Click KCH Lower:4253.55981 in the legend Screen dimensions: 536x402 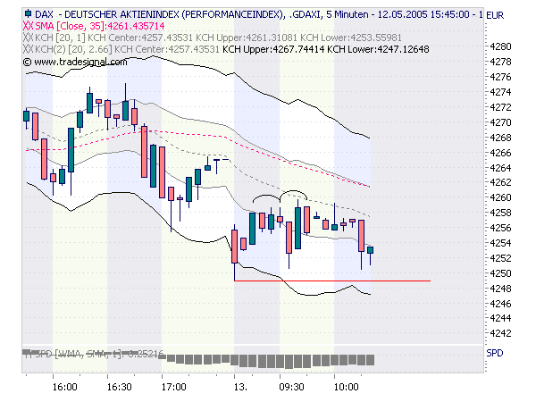point(351,38)
